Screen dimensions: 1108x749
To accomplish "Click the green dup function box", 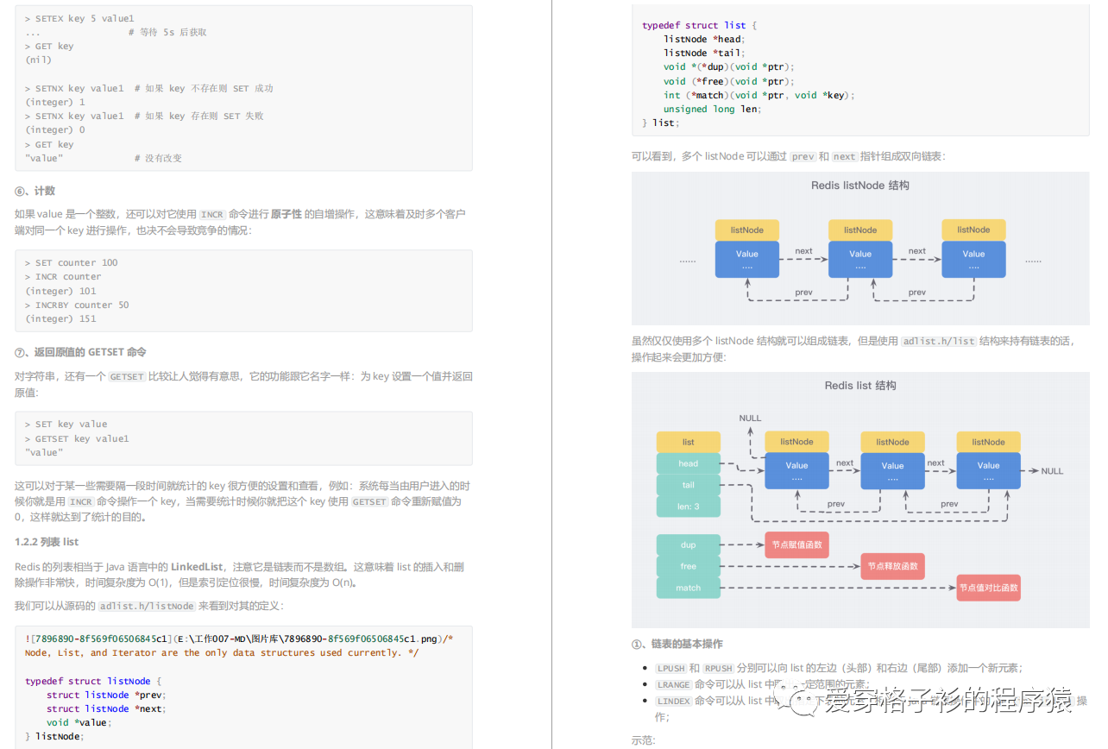I will point(688,544).
